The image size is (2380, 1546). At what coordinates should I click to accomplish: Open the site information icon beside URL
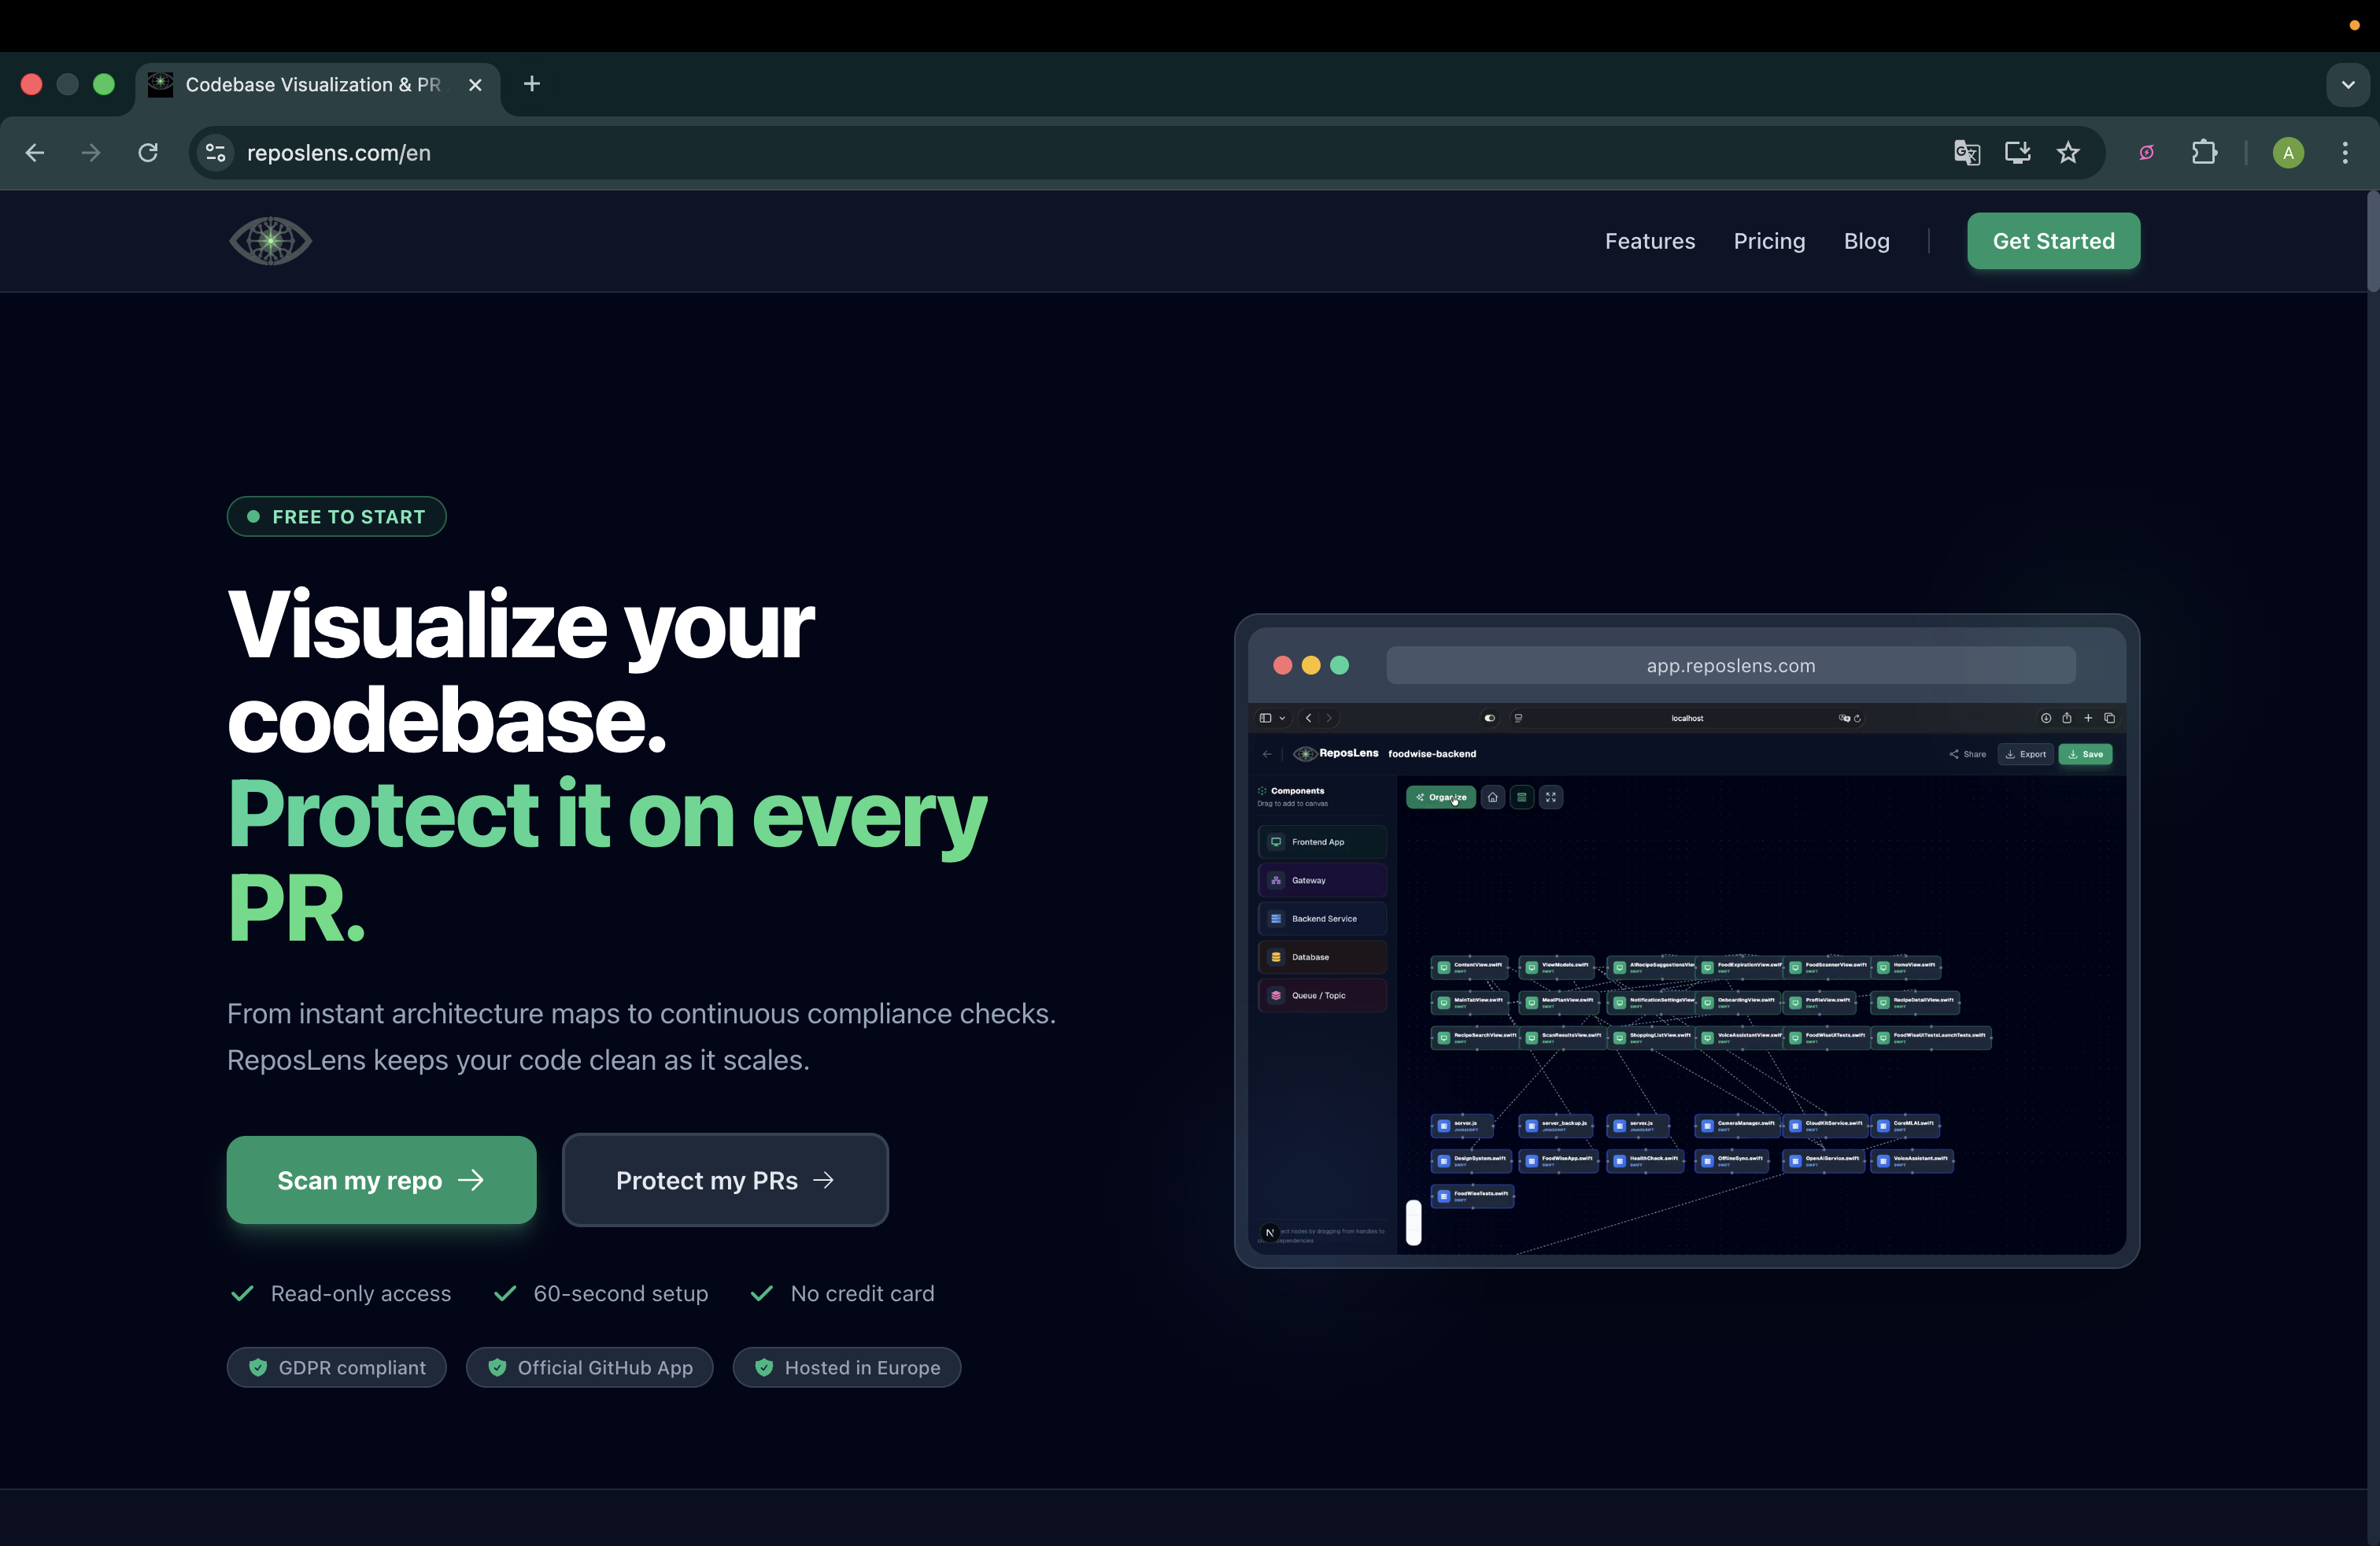215,153
